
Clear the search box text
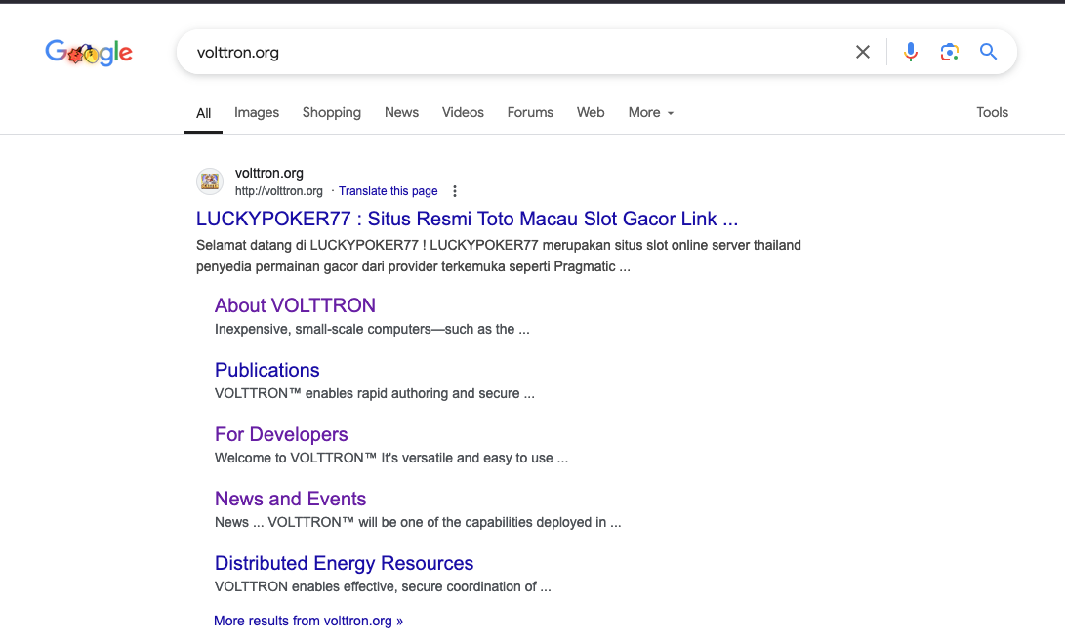pos(862,53)
